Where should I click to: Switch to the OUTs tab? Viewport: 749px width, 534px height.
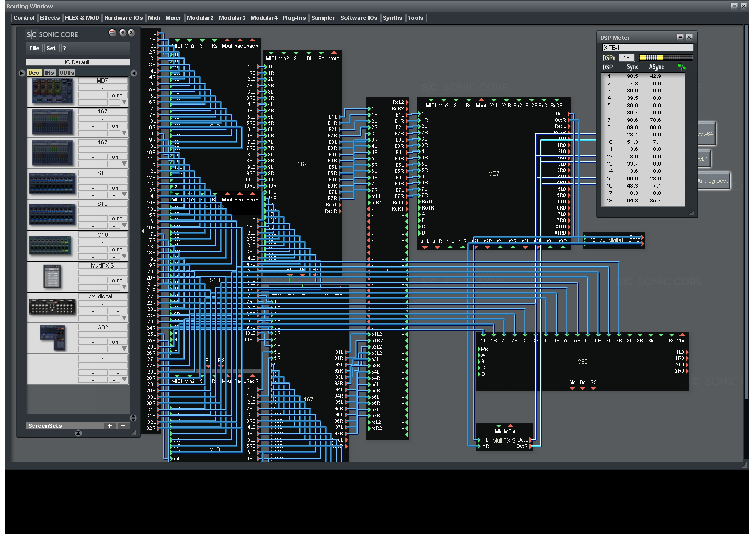pos(66,73)
